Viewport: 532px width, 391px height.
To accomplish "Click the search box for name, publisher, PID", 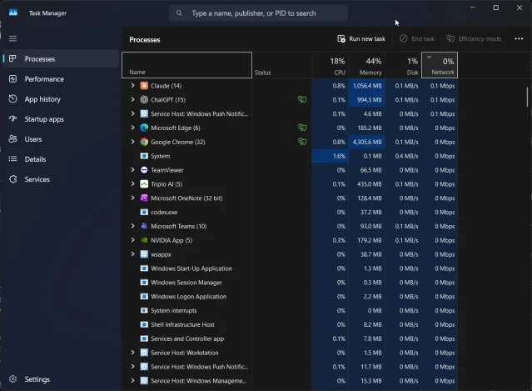I will pos(258,13).
